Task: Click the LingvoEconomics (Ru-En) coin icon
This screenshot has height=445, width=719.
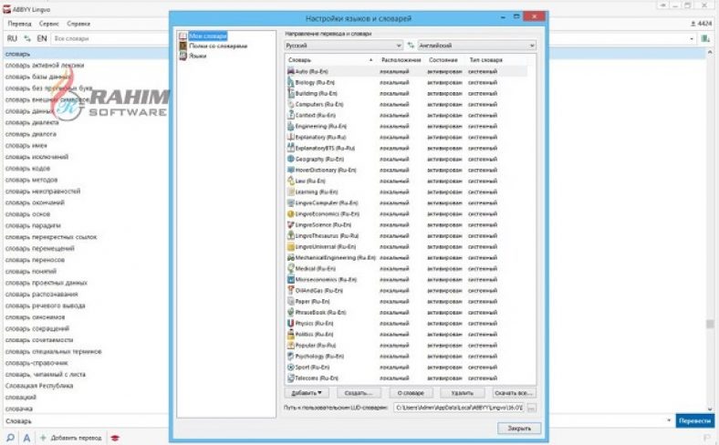Action: pyautogui.click(x=290, y=213)
